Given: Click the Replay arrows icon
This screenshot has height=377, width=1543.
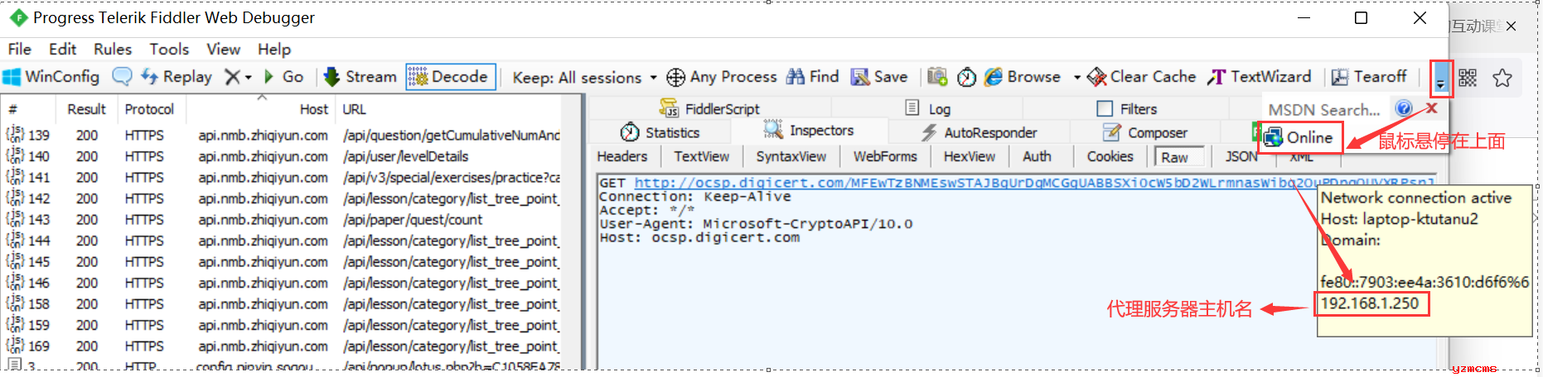Looking at the screenshot, I should coord(150,77).
